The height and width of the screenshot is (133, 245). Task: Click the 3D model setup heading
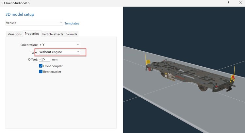coord(20,14)
